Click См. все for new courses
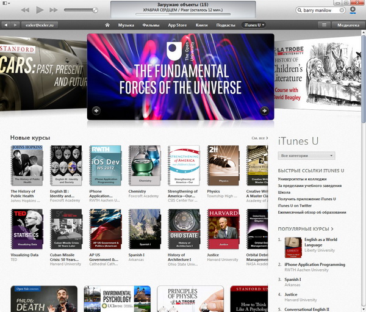This screenshot has height=312, width=366. [x=259, y=138]
